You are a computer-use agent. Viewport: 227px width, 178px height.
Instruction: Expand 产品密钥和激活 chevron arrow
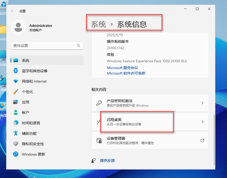tap(202, 103)
